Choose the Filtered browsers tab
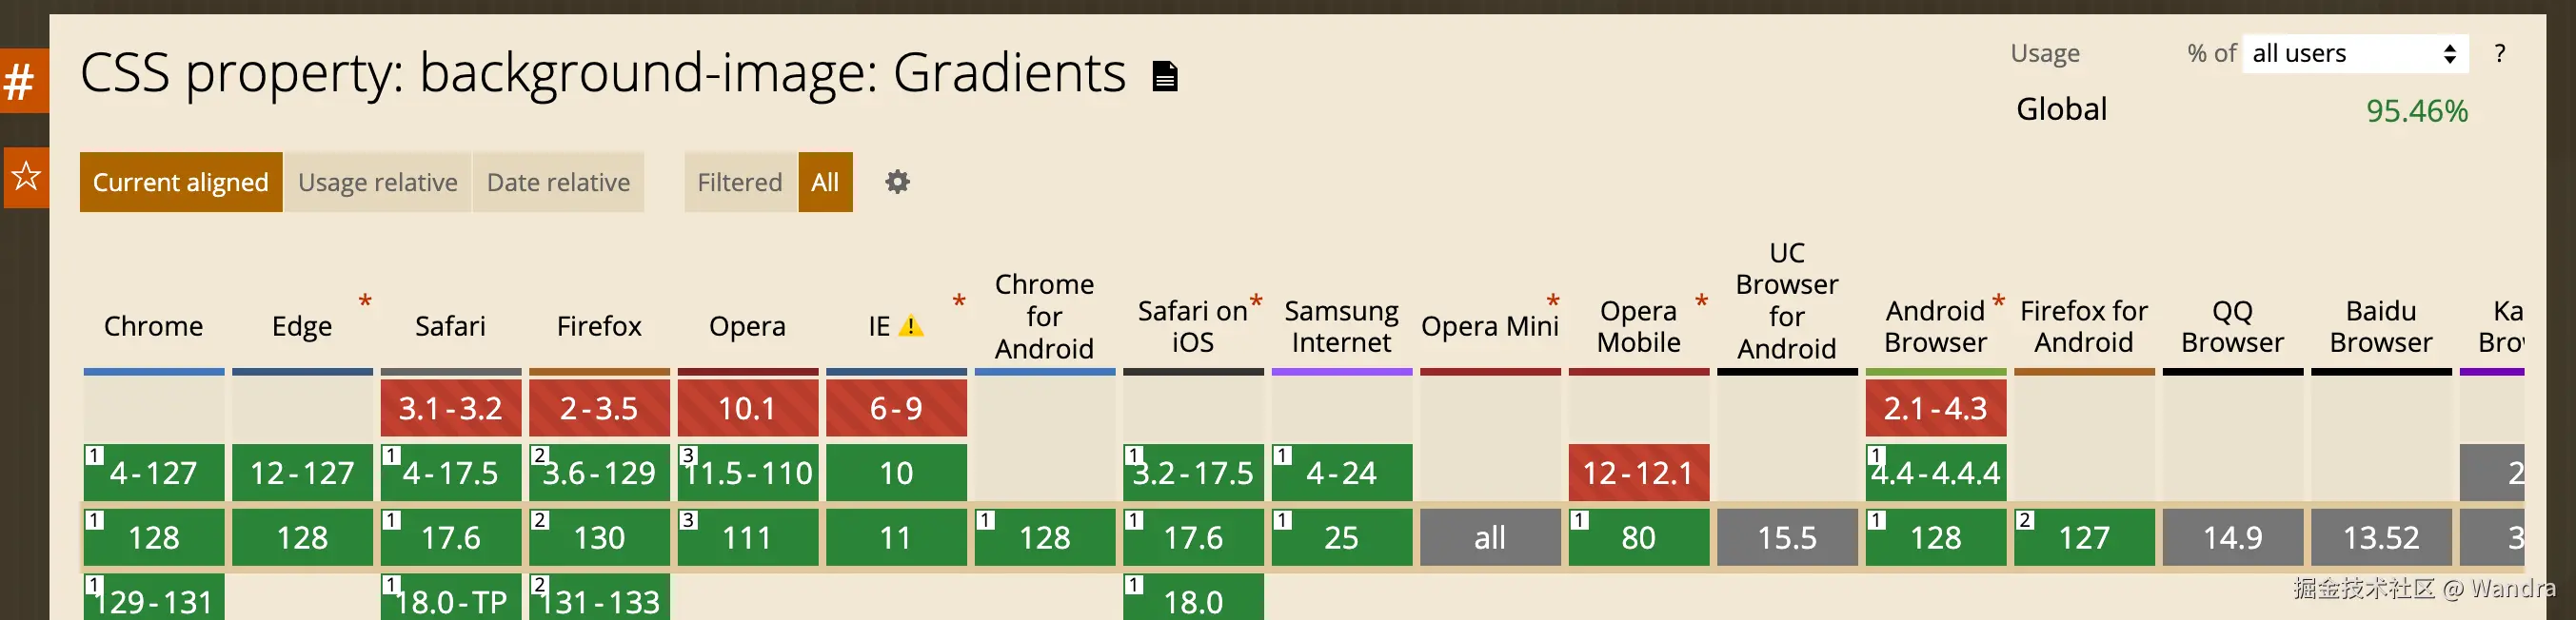Screen dimensions: 2576x620 739,182
